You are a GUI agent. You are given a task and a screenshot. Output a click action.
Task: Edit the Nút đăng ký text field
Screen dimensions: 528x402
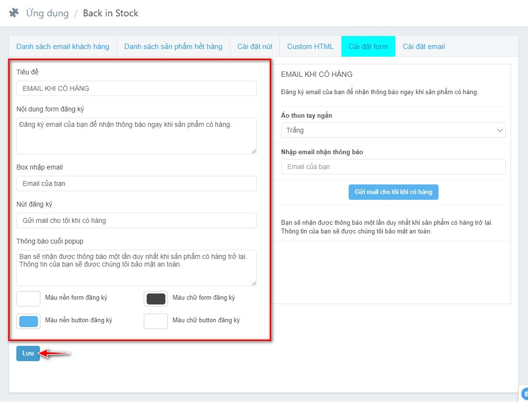[137, 220]
